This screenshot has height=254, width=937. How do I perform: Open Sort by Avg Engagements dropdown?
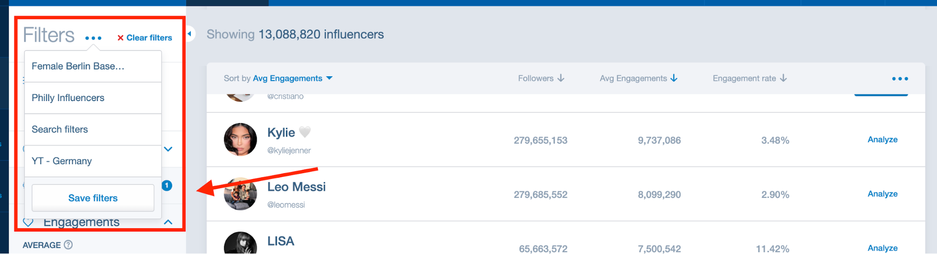tap(278, 79)
